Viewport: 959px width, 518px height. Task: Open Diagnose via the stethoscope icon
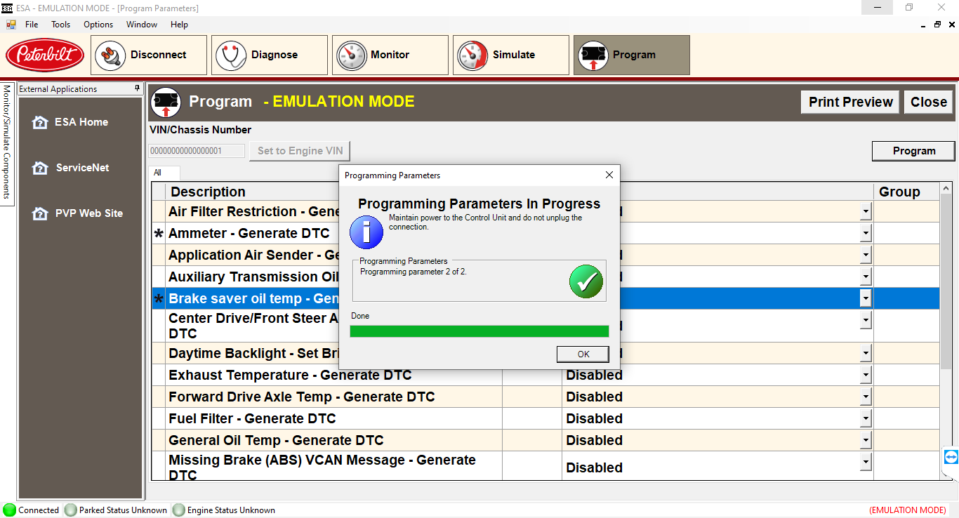[230, 55]
